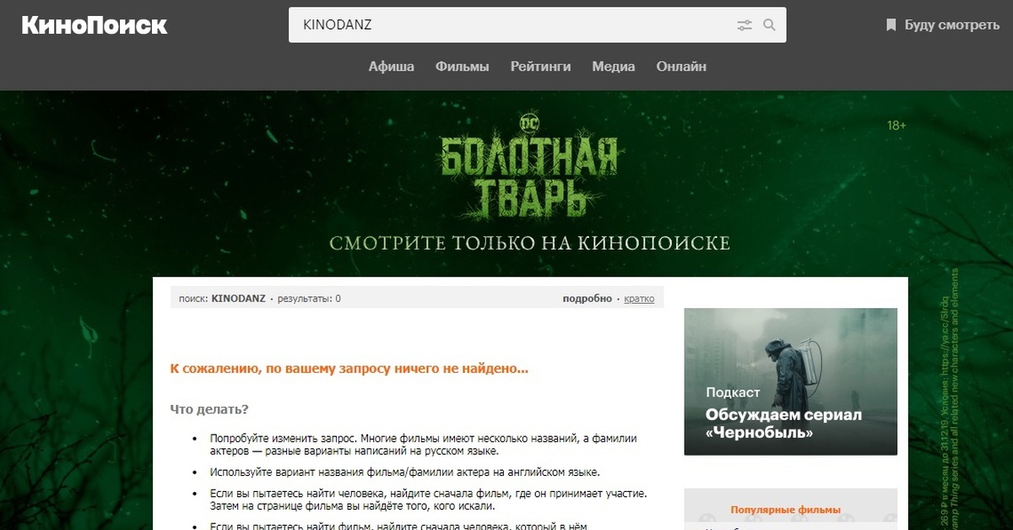
Task: Click the magnifier search icon
Action: pos(769,25)
